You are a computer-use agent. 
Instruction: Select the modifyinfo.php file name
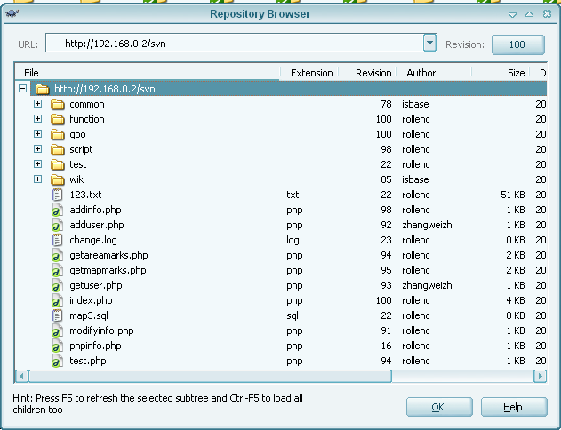click(x=101, y=330)
